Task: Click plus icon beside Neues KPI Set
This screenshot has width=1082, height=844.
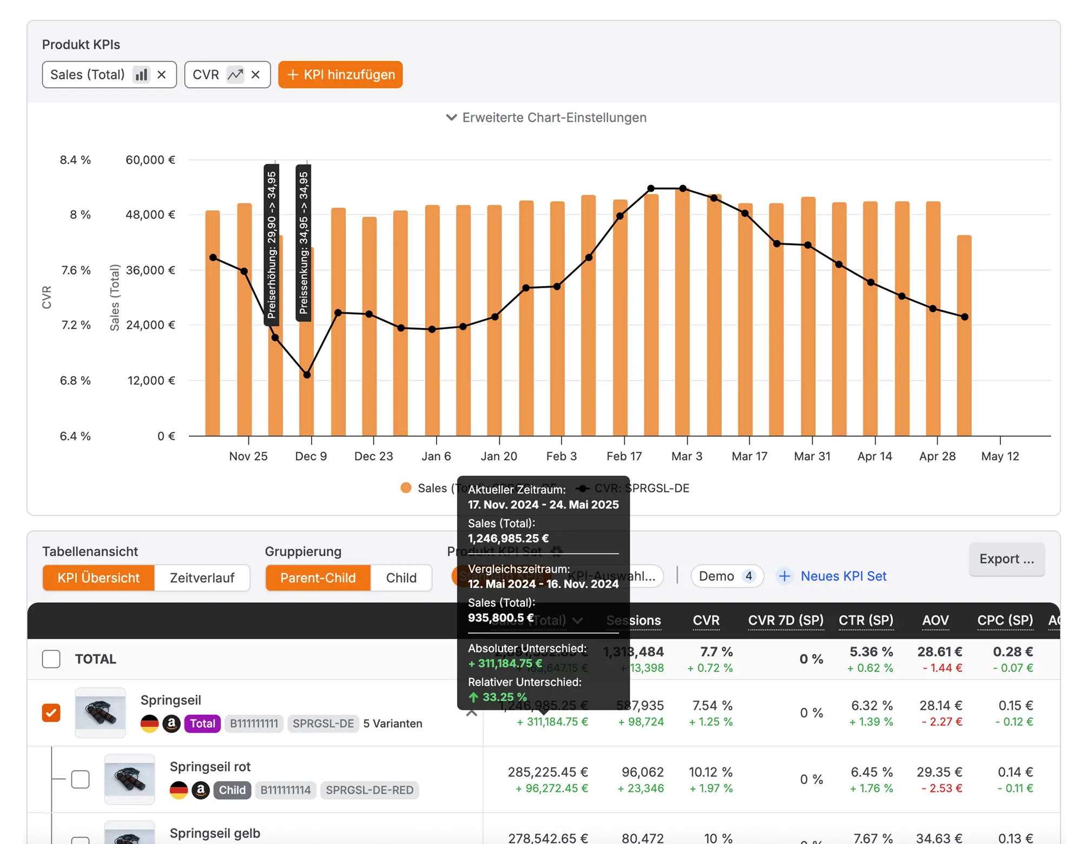Action: tap(784, 576)
